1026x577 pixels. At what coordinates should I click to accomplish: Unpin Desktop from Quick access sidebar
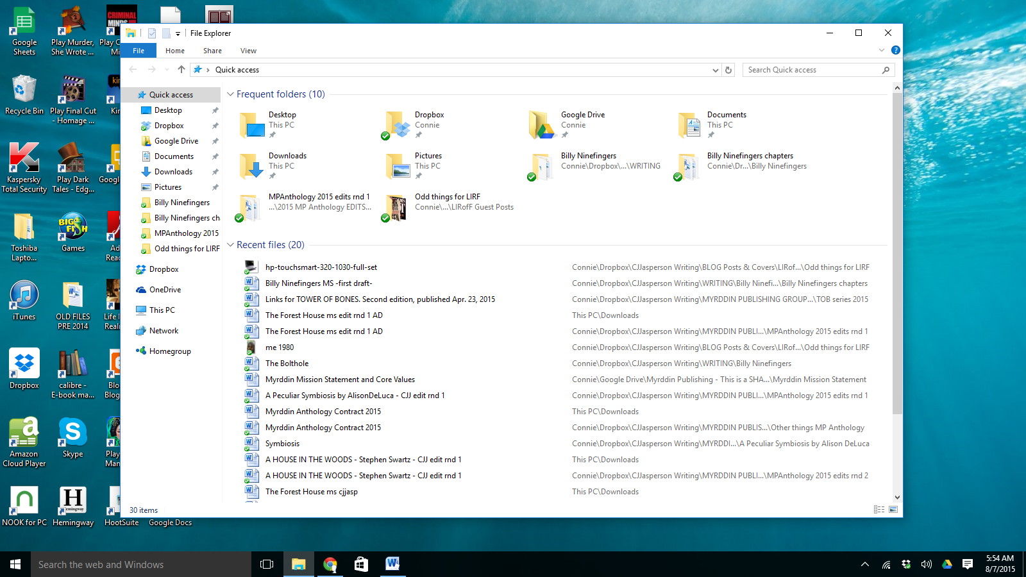[215, 110]
